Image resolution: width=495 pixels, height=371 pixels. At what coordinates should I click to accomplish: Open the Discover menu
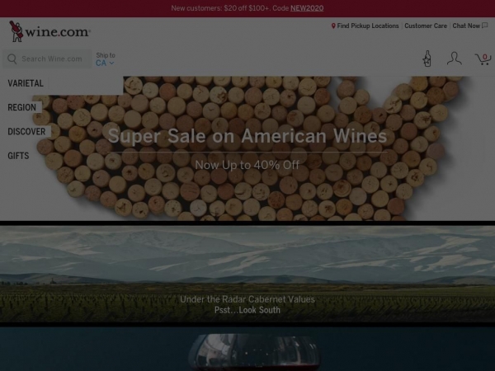point(26,132)
